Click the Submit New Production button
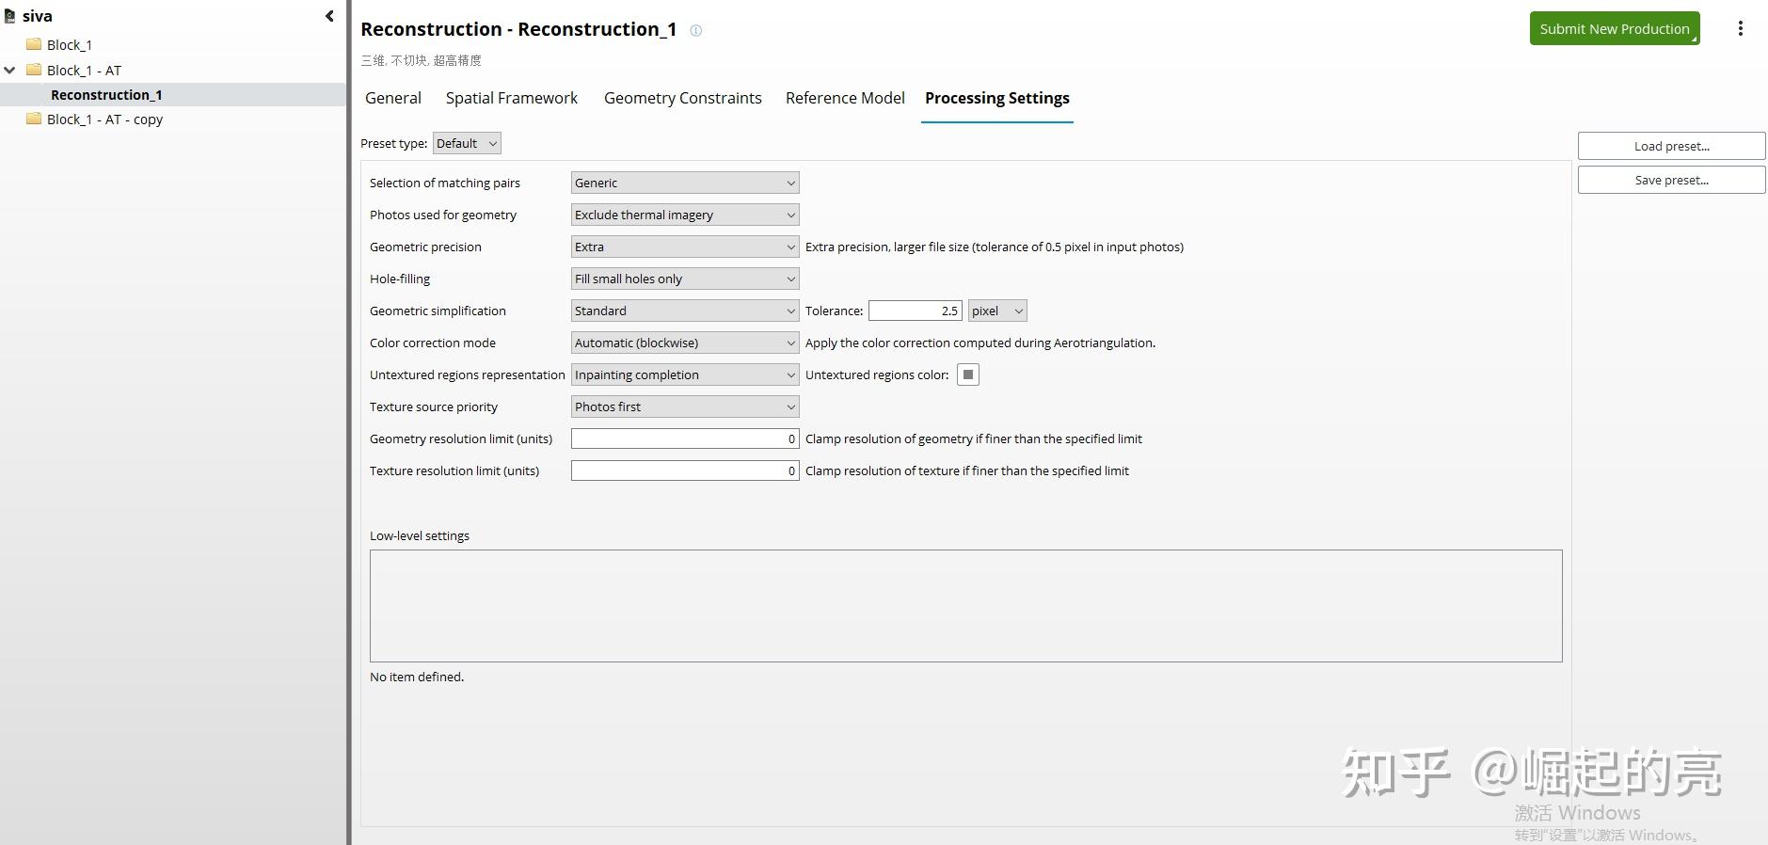The width and height of the screenshot is (1768, 845). 1614,29
